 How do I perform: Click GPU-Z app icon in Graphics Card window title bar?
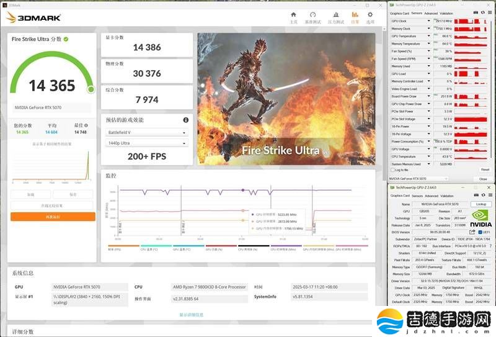click(x=392, y=187)
